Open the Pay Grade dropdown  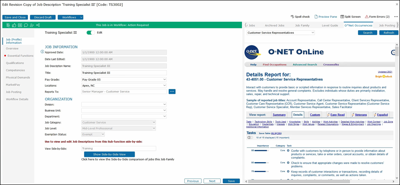coord(124,79)
